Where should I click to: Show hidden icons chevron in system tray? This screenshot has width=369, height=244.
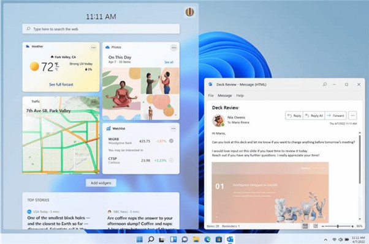pyautogui.click(x=325, y=240)
